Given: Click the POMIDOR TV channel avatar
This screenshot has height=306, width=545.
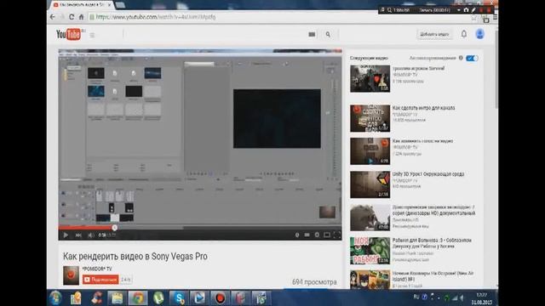Looking at the screenshot, I should coord(71,275).
